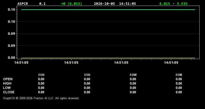Select the EOH value in the HIGH row

tap(41, 83)
